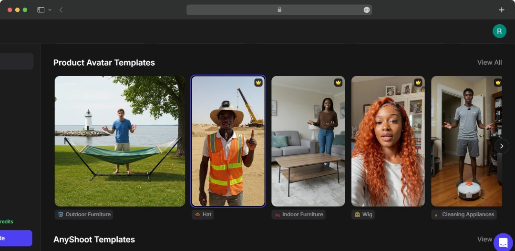Select the Hat construction worker template thumbnail

coord(228,141)
